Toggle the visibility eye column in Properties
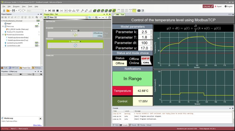Screen dimensions: 235x131 point(21,74)
